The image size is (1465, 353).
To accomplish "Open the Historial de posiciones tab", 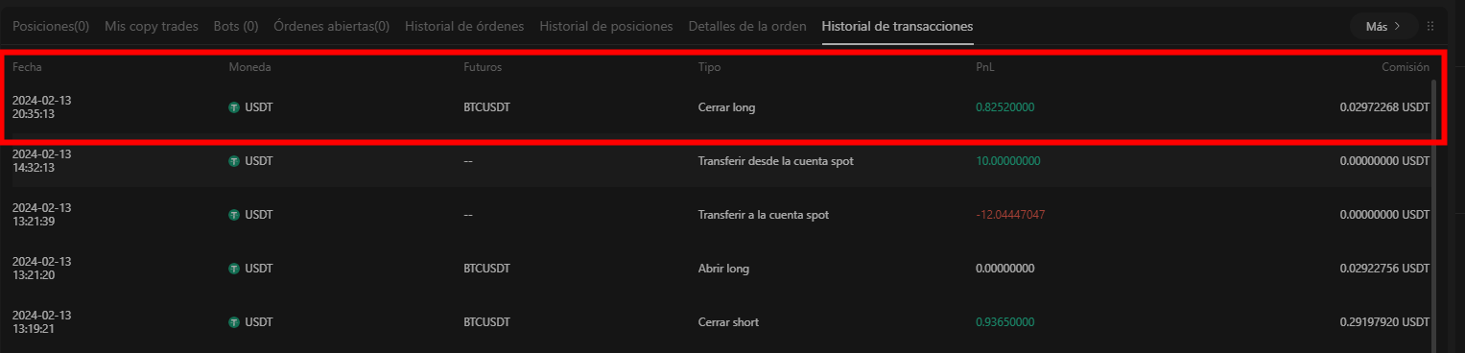I will click(606, 26).
